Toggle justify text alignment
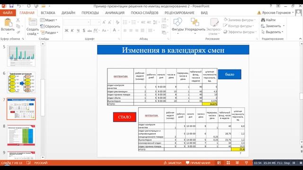Screen dimensions: 303x170 pyautogui.click(x=143, y=30)
